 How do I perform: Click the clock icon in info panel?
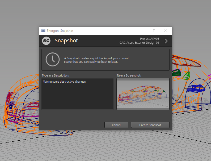[53, 59]
